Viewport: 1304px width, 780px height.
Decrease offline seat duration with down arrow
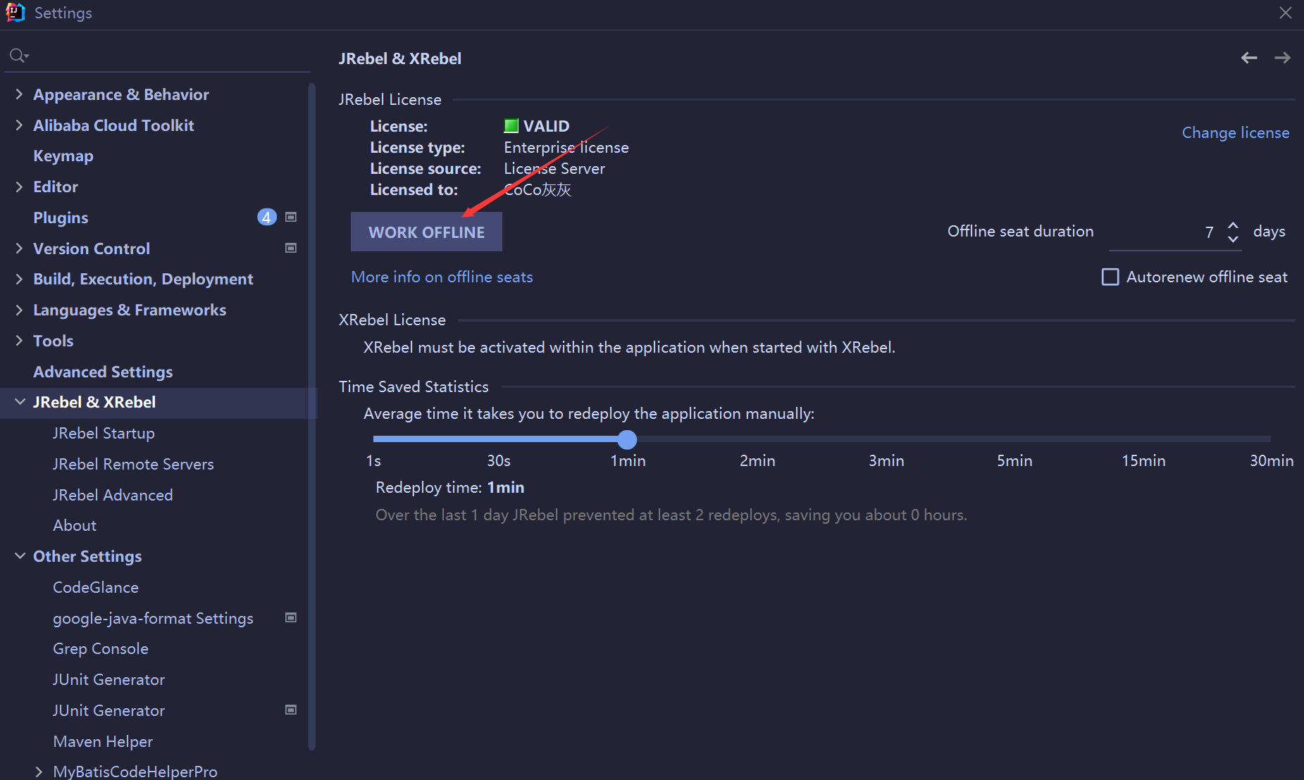[1233, 239]
